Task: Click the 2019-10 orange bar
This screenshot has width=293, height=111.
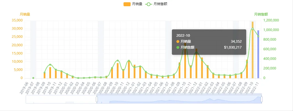Action: click(x=50, y=73)
